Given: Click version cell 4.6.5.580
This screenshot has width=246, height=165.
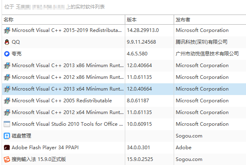Looking at the screenshot, I should coord(137,54).
